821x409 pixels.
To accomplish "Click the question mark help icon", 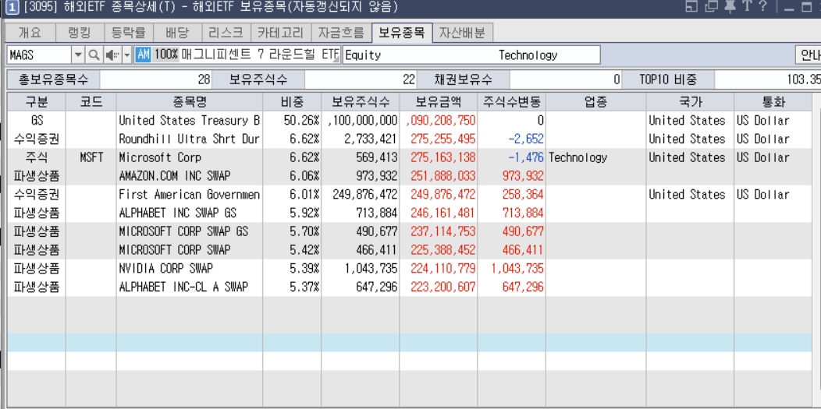I will click(762, 7).
